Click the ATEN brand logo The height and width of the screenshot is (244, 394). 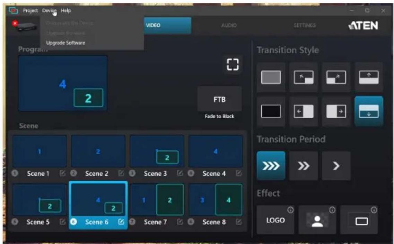click(364, 25)
